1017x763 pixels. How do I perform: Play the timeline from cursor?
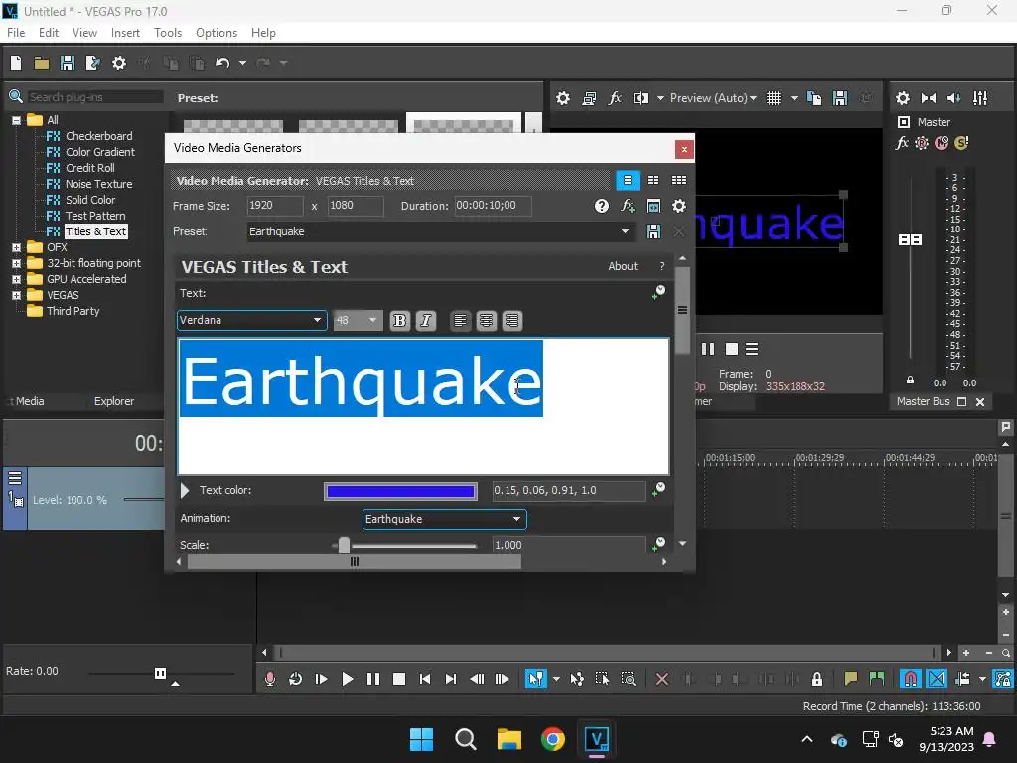347,679
